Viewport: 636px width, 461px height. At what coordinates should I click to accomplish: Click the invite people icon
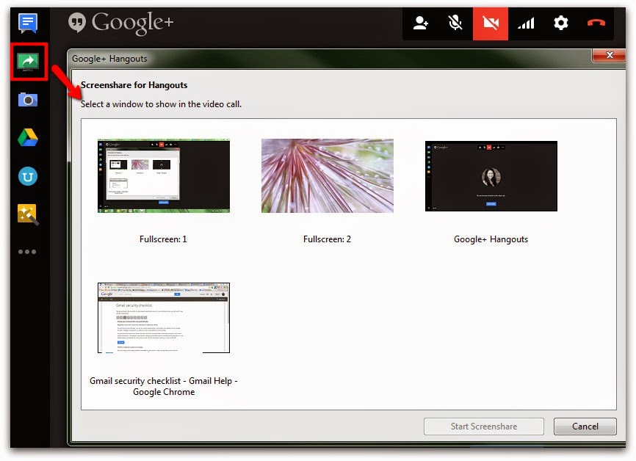tap(420, 23)
